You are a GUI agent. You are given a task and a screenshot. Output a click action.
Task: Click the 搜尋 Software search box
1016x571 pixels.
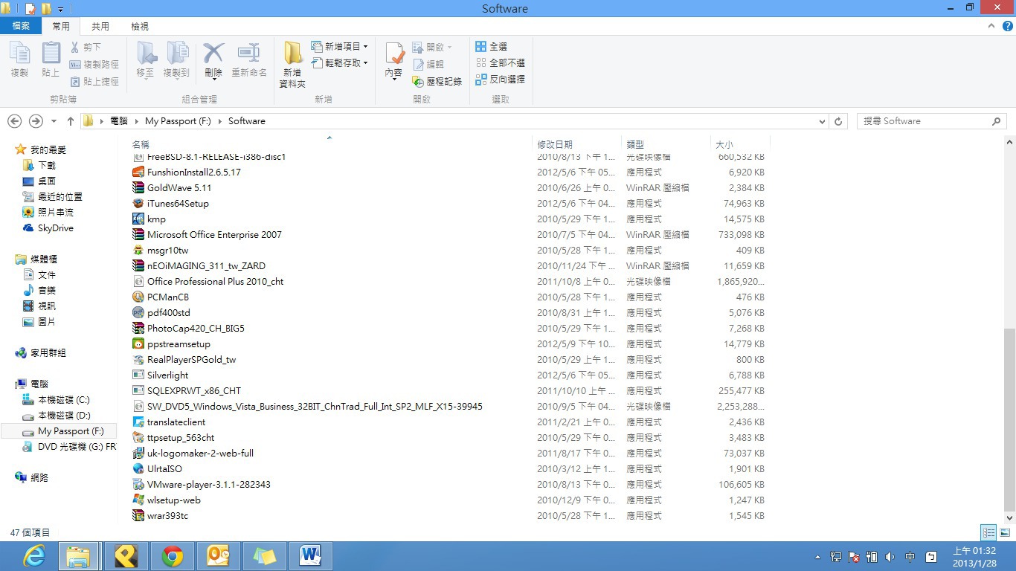coord(931,121)
